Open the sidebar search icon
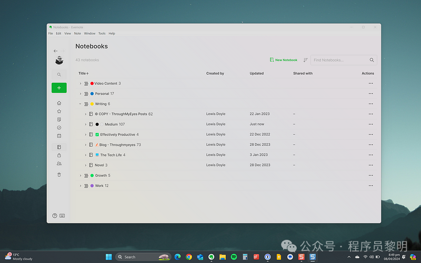The image size is (421, 263). (x=59, y=75)
